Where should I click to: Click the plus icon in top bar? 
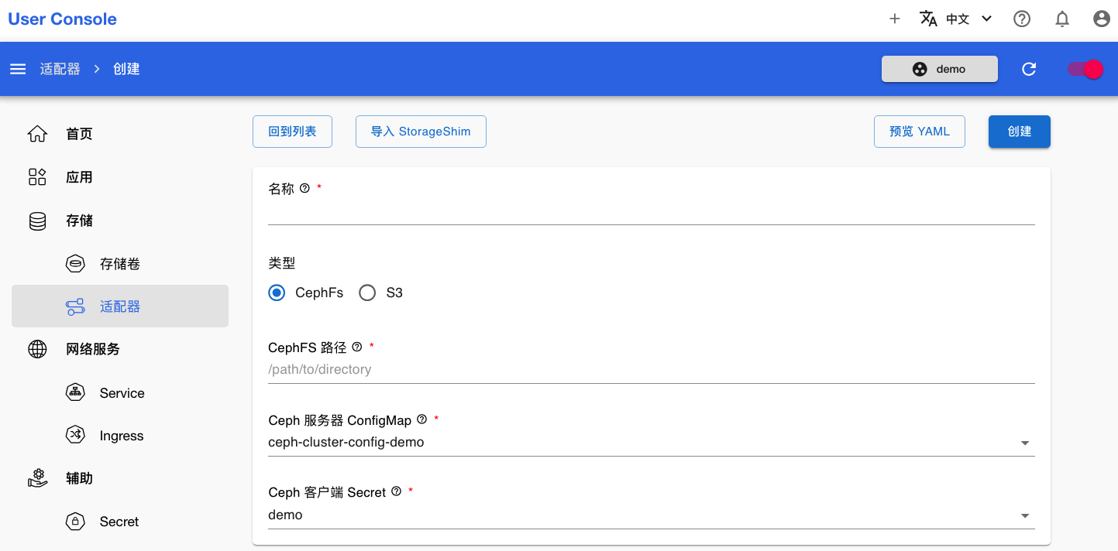(894, 19)
